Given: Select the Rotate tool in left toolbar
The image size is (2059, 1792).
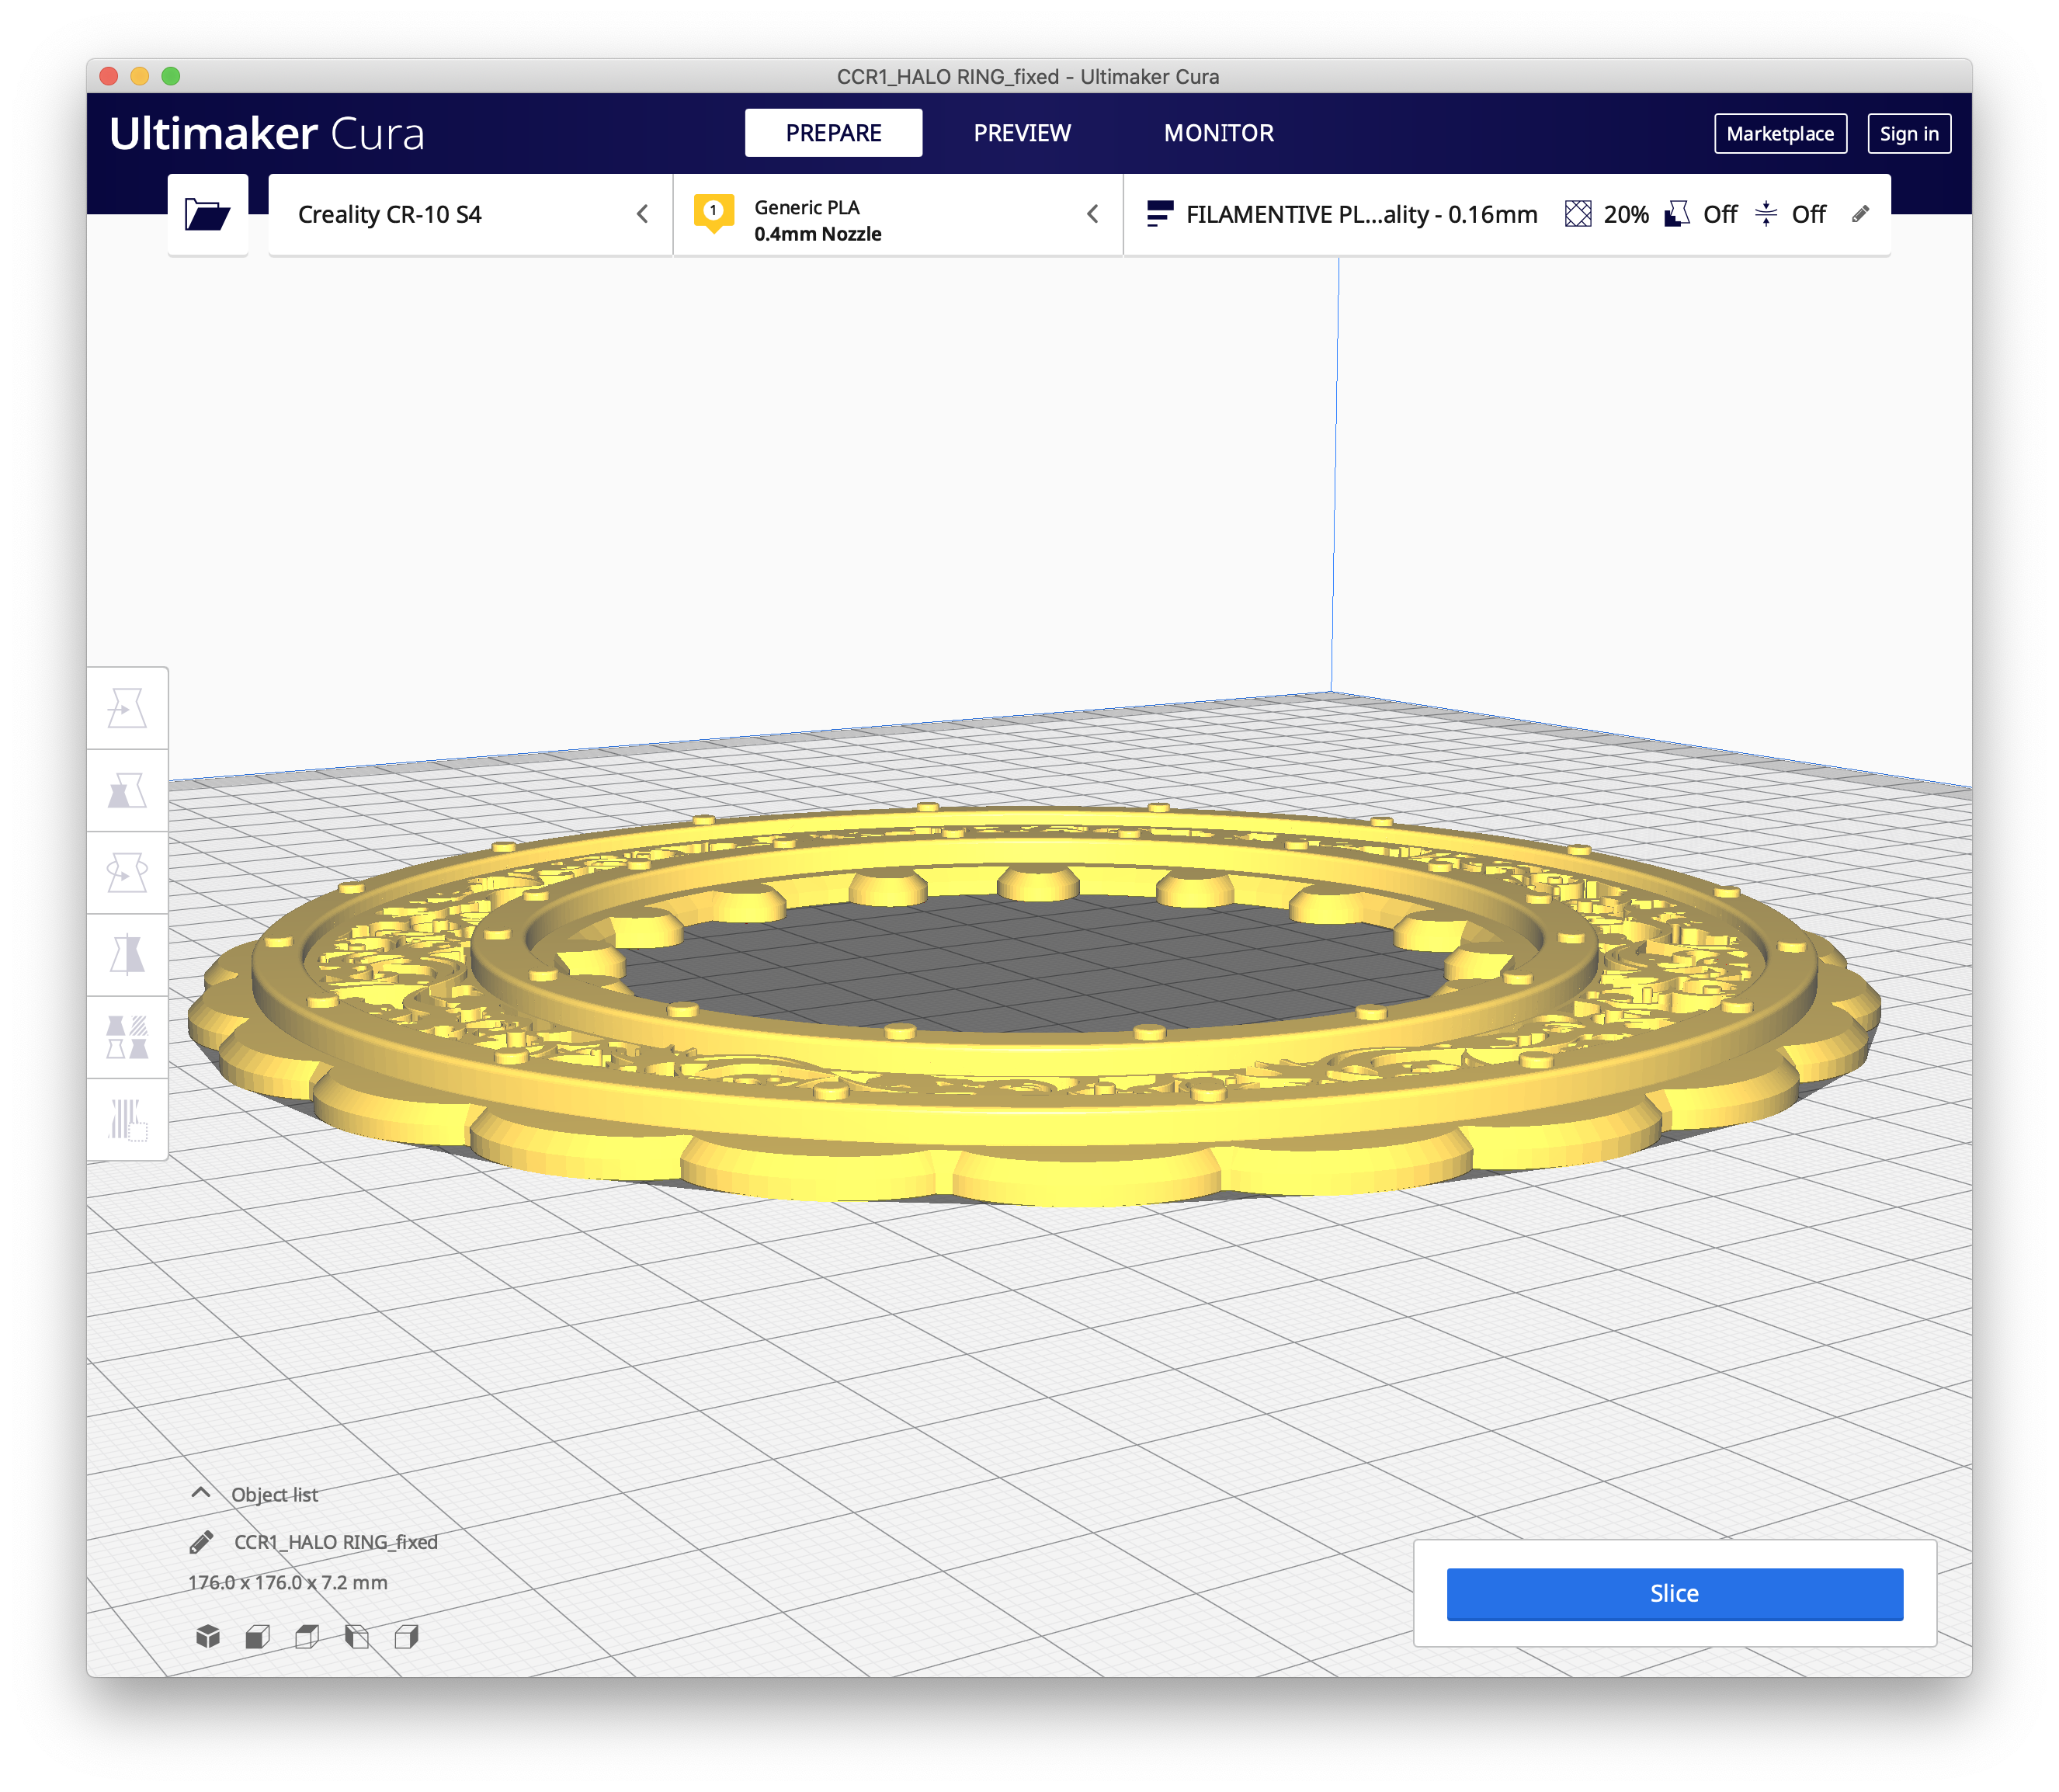Looking at the screenshot, I should coord(127,873).
